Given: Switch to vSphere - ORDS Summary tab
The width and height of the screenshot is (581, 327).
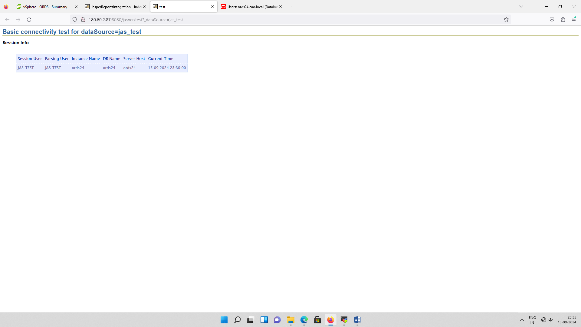Looking at the screenshot, I should pyautogui.click(x=45, y=7).
